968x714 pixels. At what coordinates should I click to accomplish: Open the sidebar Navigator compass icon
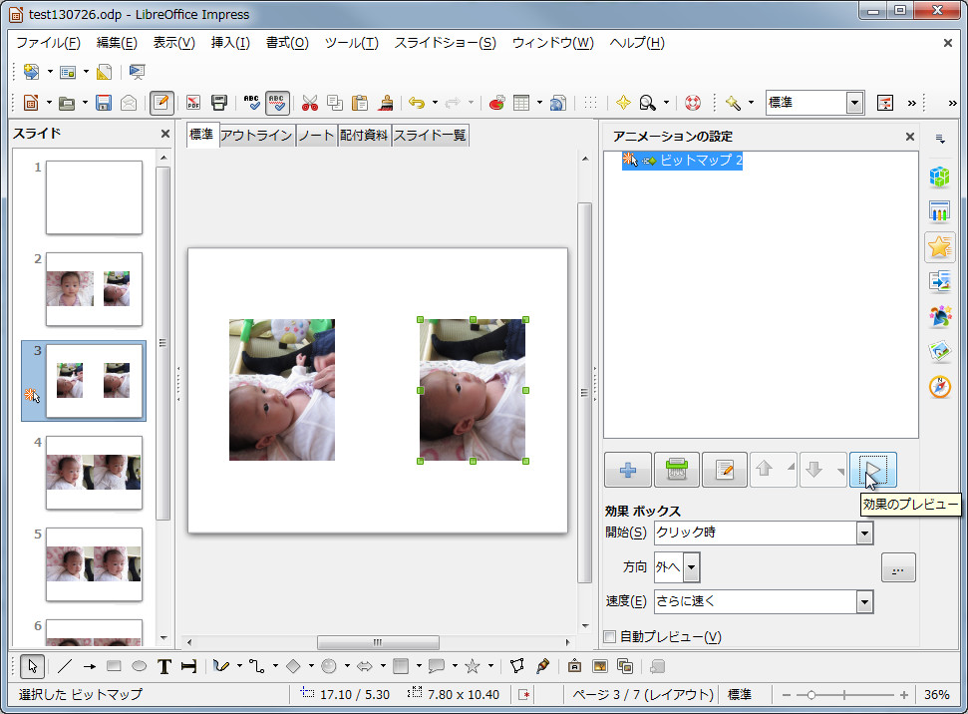[x=940, y=387]
